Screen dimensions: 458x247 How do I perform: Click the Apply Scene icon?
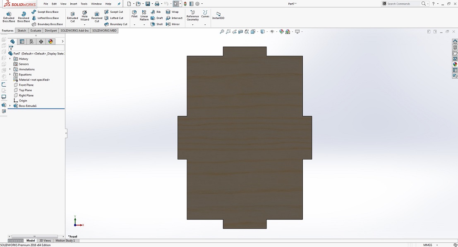(288, 31)
